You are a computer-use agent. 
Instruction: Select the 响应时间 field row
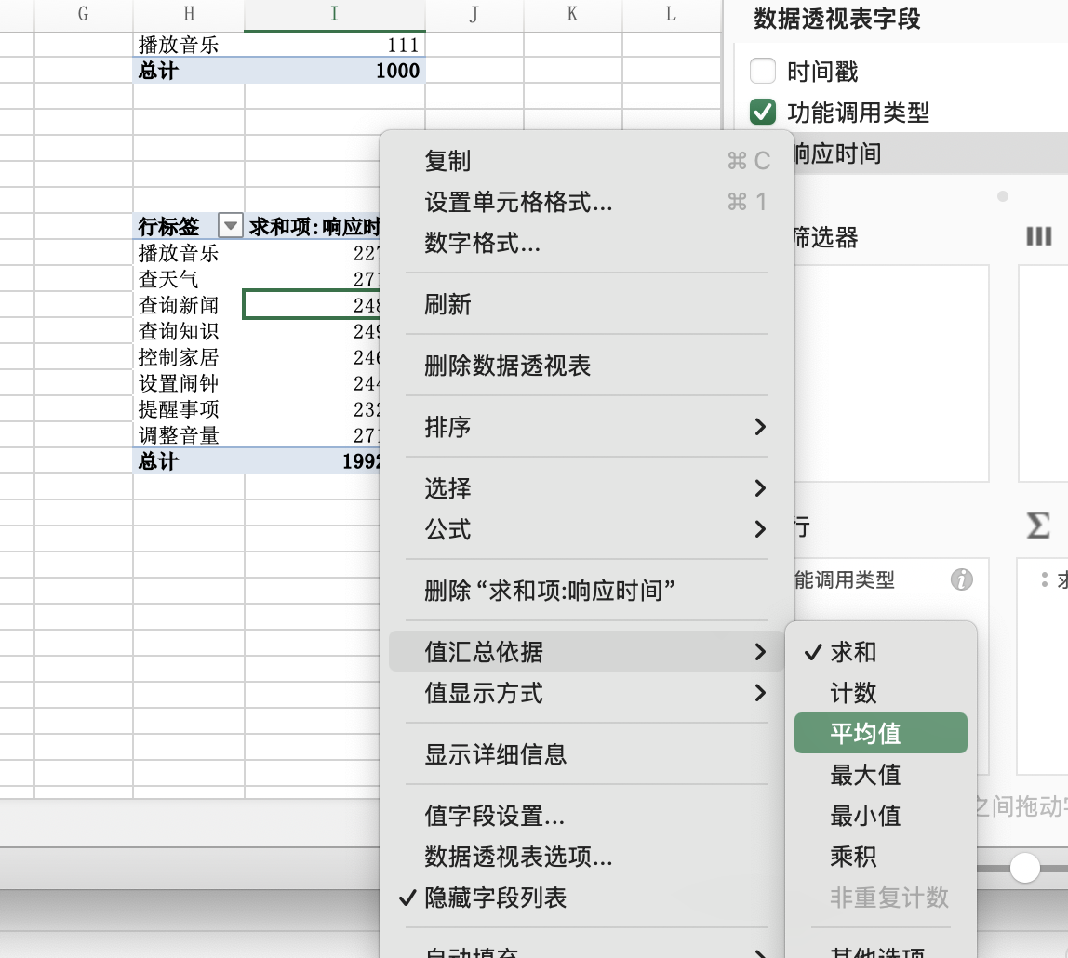930,153
